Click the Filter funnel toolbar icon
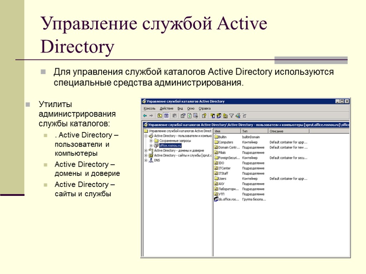The height and width of the screenshot is (274, 366). 231,116
